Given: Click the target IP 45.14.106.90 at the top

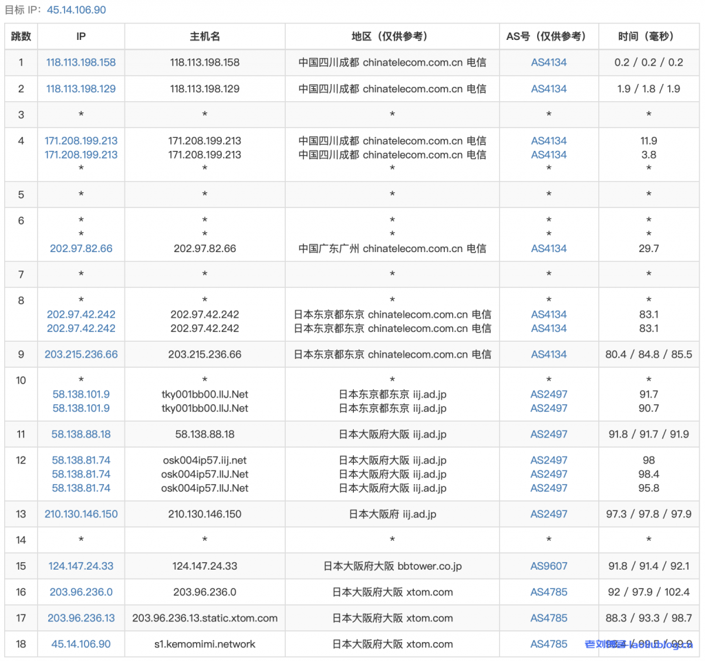Looking at the screenshot, I should pos(76,10).
